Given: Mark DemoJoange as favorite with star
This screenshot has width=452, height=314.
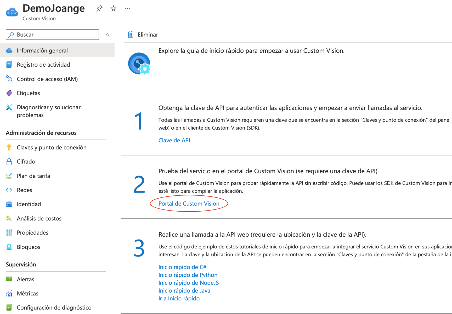Looking at the screenshot, I should pos(113,9).
